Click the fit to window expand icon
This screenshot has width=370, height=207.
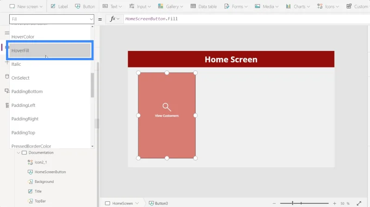[x=359, y=203]
